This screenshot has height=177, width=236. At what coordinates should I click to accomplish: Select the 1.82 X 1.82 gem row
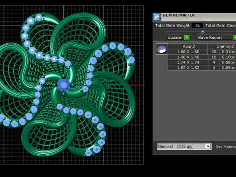(x=202, y=68)
